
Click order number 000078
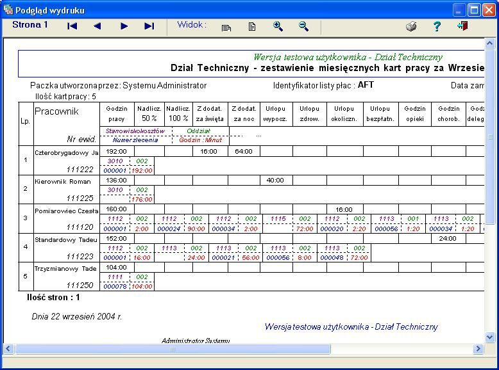click(115, 287)
